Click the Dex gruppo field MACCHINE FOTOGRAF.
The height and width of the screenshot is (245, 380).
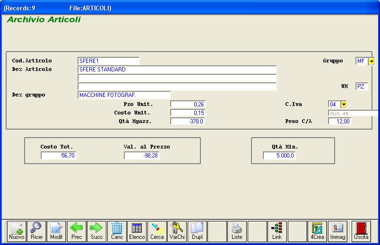coord(124,95)
